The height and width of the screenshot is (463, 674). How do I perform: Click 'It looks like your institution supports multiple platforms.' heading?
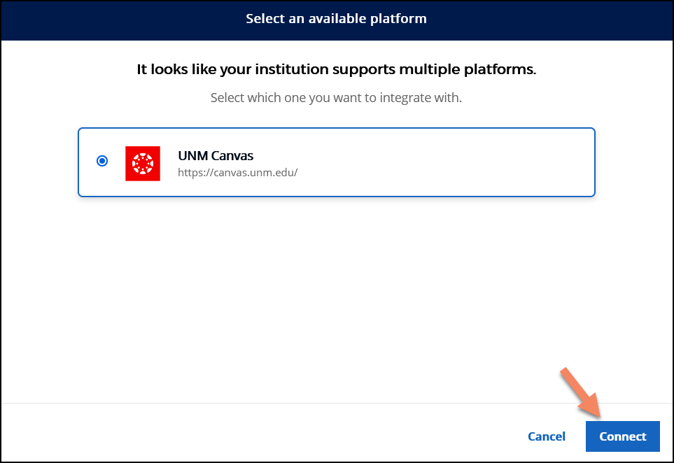[337, 69]
